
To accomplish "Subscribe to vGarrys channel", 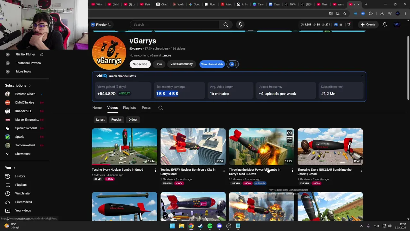I will (x=140, y=64).
